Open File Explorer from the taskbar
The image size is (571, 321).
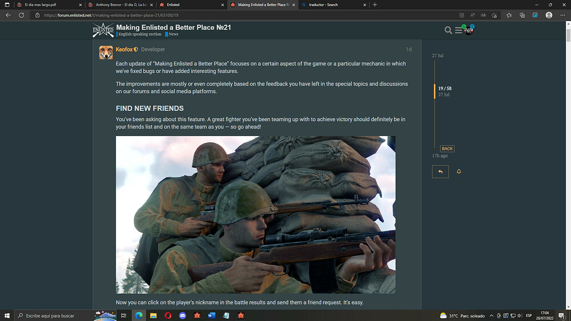[153, 315]
